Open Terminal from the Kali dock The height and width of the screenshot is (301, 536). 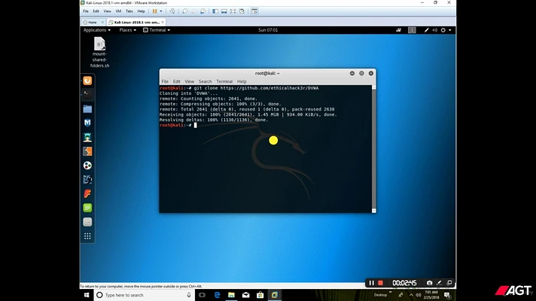coord(87,95)
